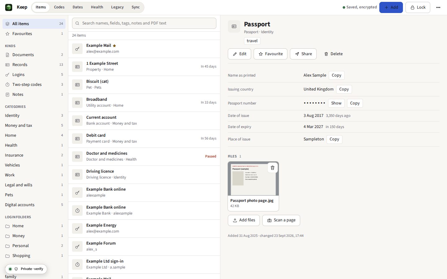Screen dimensions: 447x279
Task: Open the Money and tax category
Action: [34, 126]
